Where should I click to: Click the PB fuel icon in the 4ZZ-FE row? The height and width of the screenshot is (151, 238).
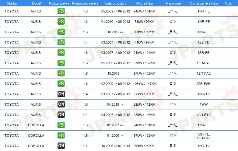tap(61, 42)
